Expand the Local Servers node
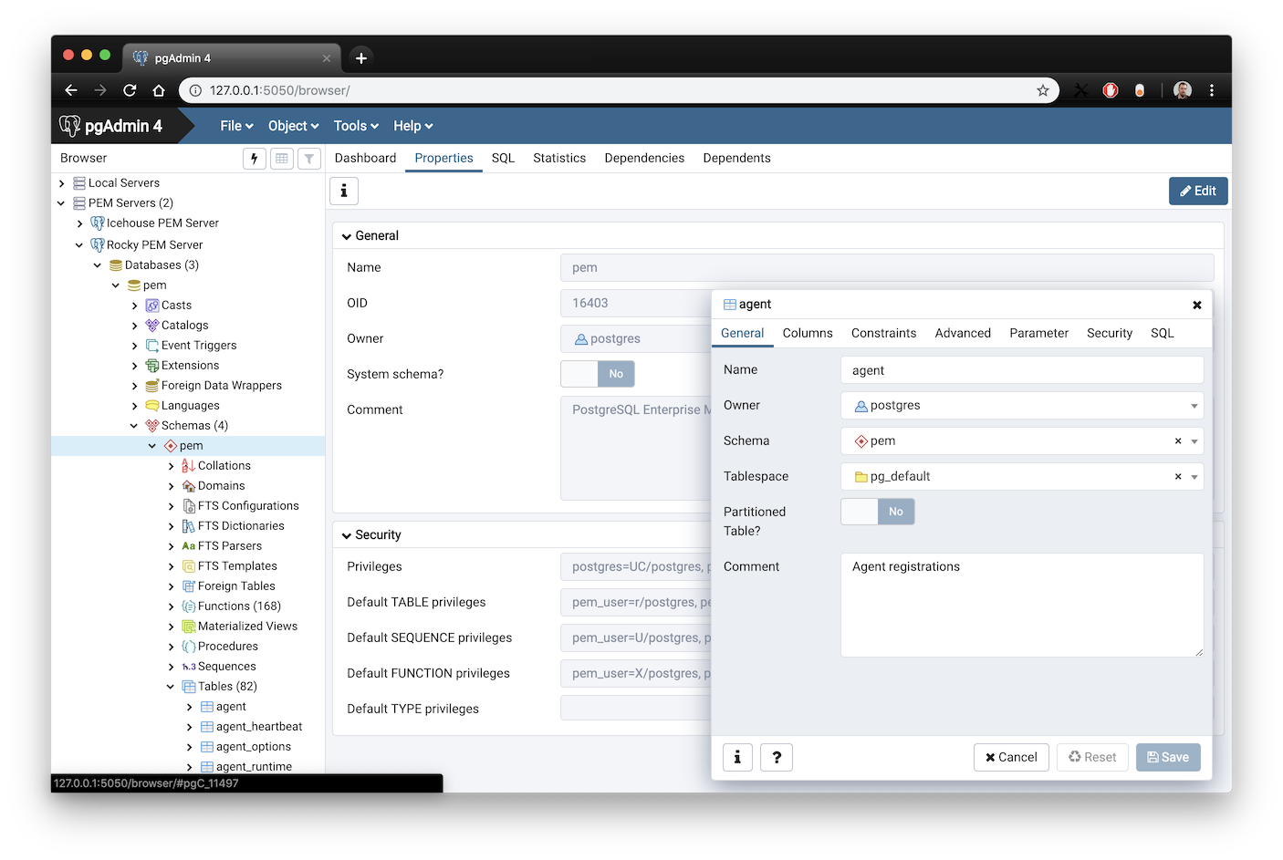The width and height of the screenshot is (1283, 860). [x=61, y=183]
